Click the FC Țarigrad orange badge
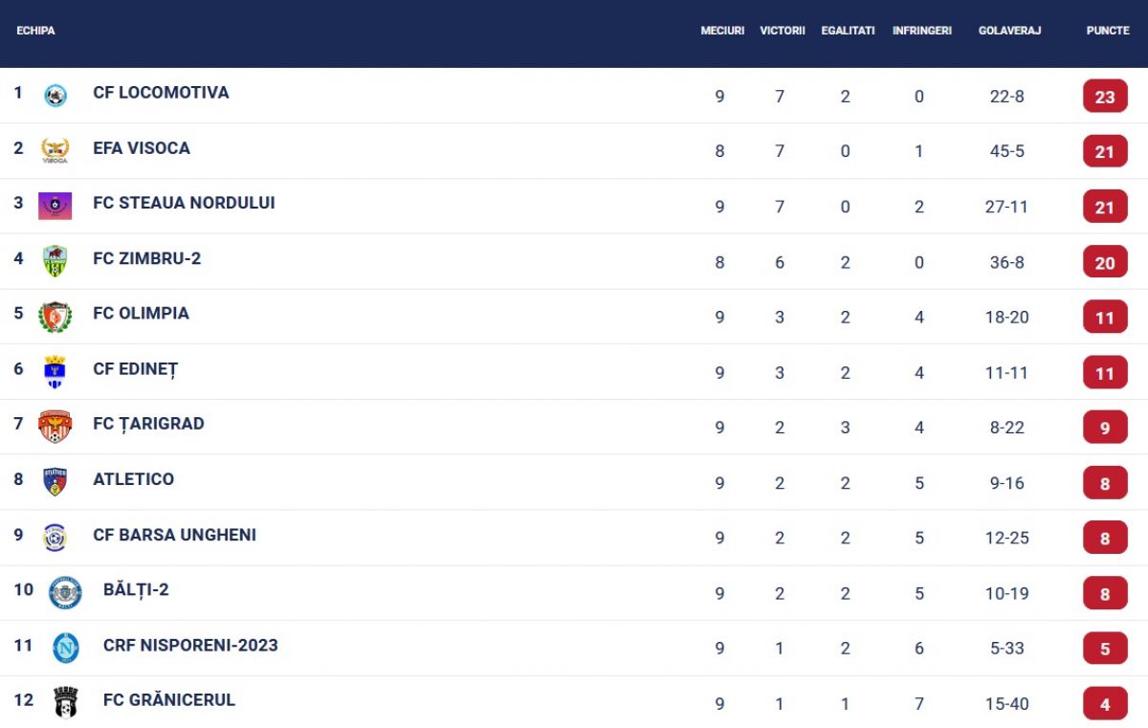The image size is (1148, 728). [55, 427]
